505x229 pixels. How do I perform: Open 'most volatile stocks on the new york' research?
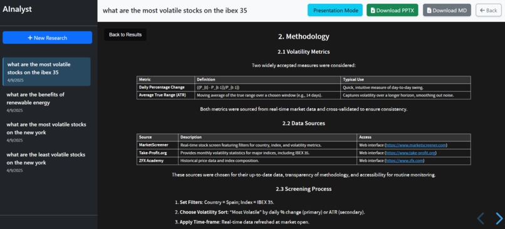47,131
